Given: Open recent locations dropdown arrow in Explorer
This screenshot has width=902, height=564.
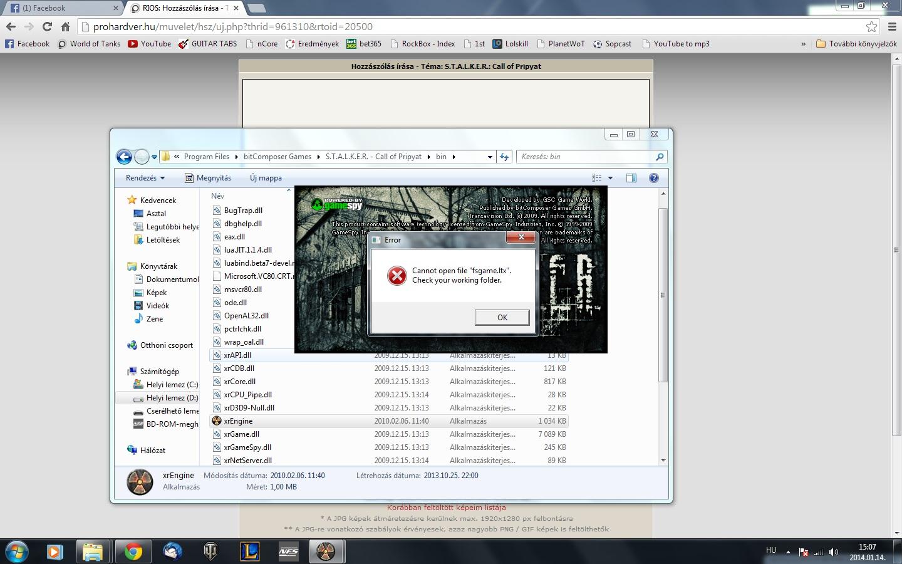Looking at the screenshot, I should (154, 157).
